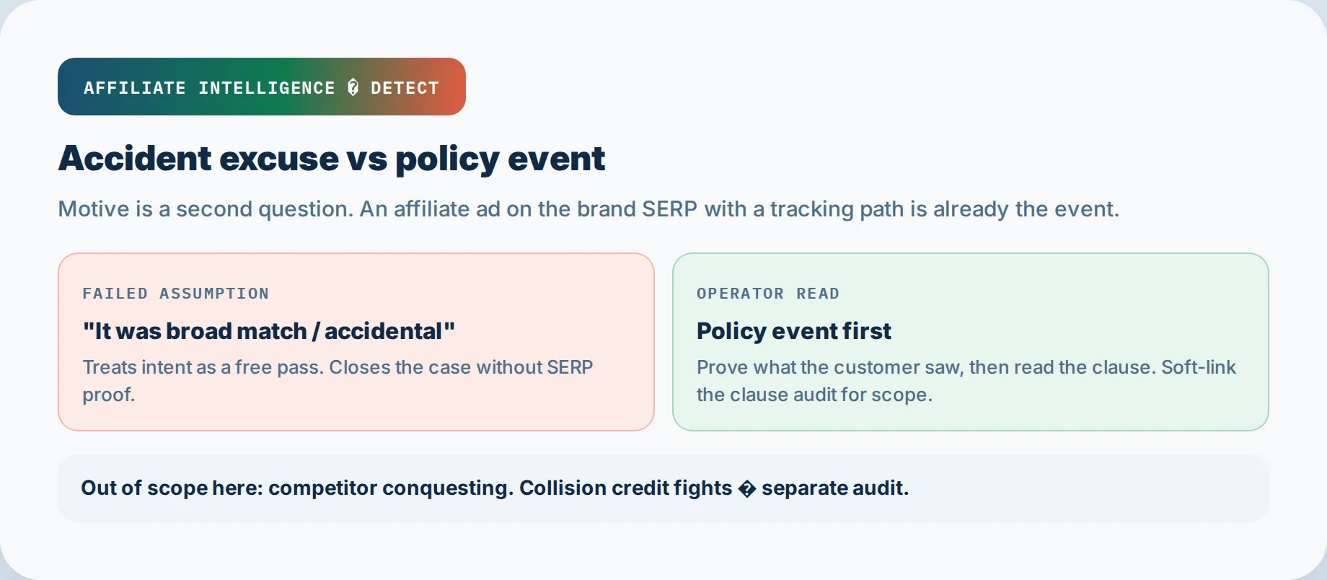
Task: Click the word DETECT in the badge
Action: click(x=405, y=87)
